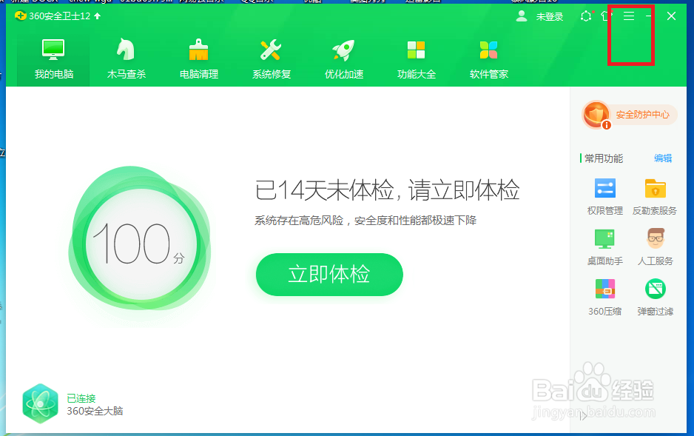This screenshot has width=694, height=436.
Task: Click 编辑 link beside 常用功能
Action: click(663, 158)
